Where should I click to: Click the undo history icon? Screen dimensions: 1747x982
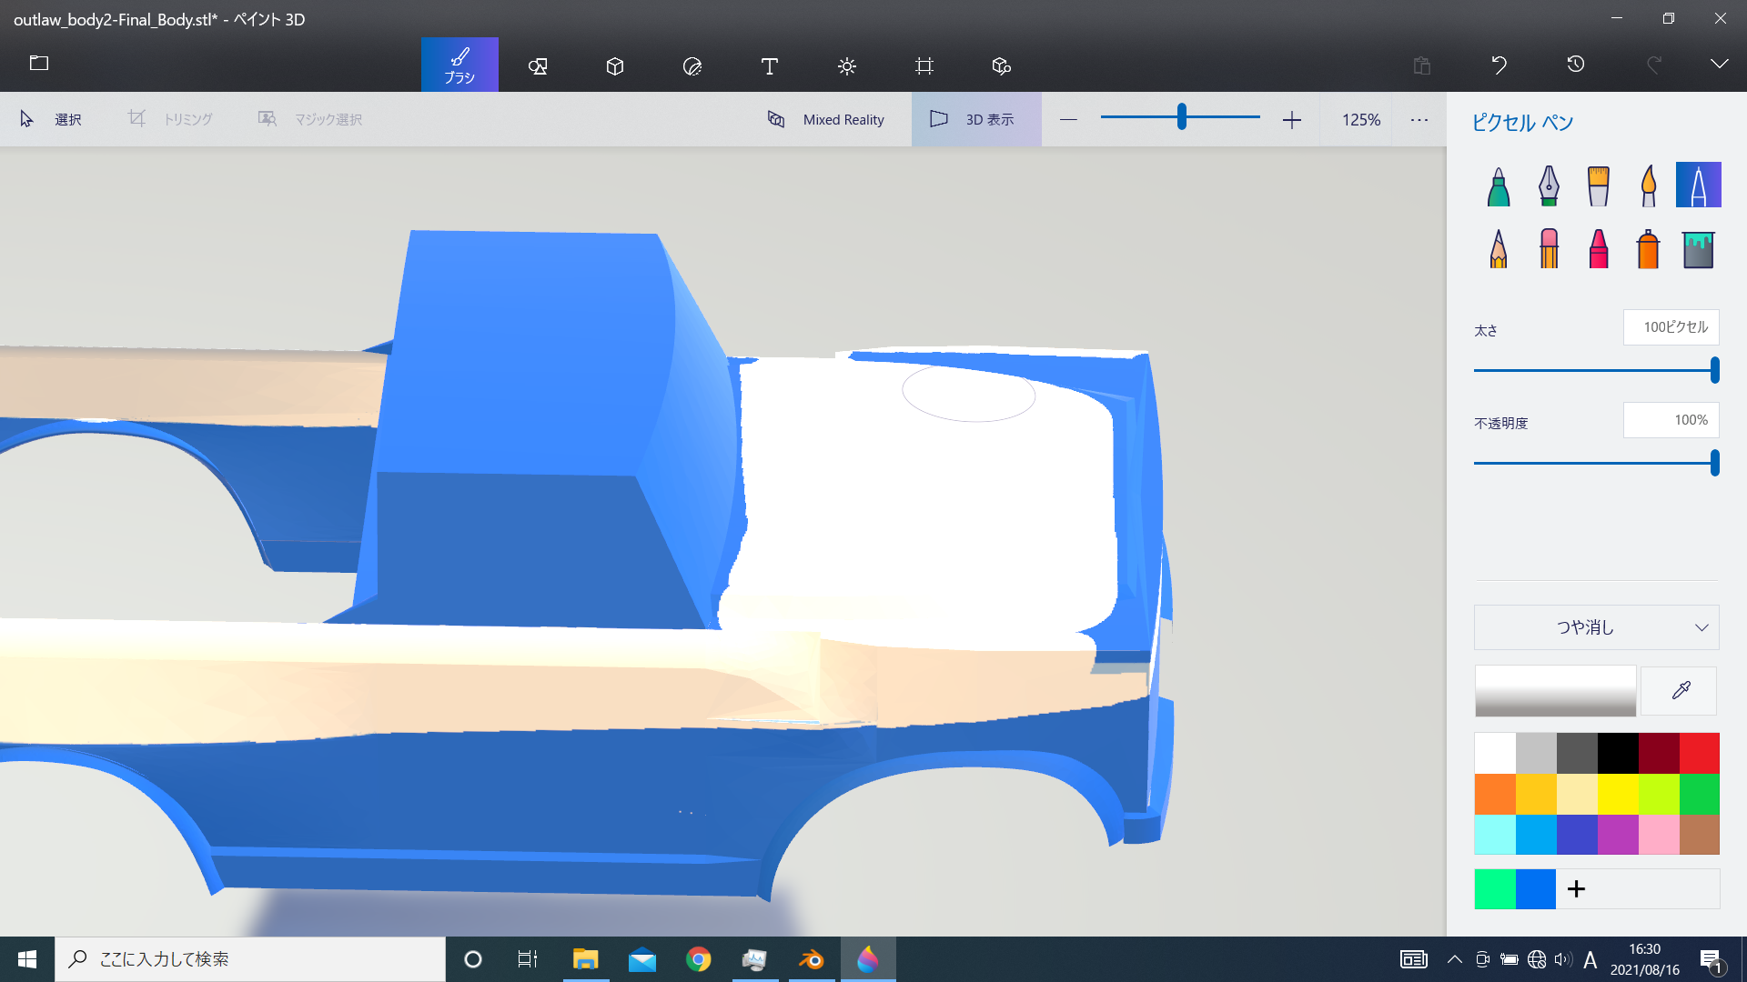coord(1575,65)
